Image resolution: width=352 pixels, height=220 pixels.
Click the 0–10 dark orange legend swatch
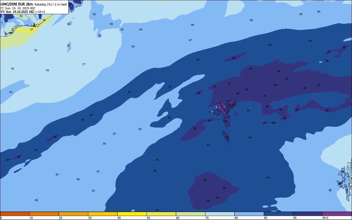(x=15, y=214)
